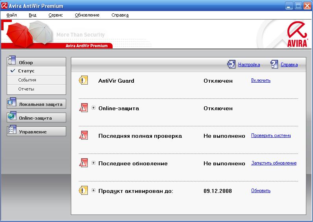Click the Настройка link
The width and height of the screenshot is (313, 222).
[249, 65]
